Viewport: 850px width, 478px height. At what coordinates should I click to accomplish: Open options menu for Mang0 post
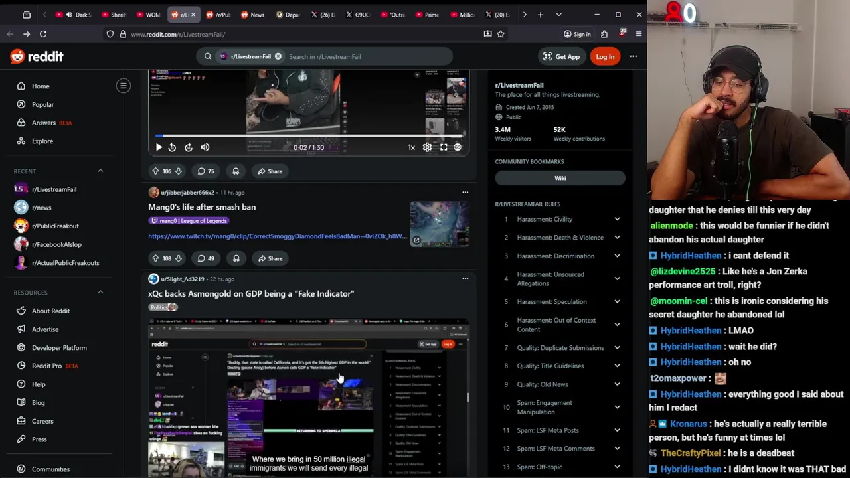coord(465,193)
